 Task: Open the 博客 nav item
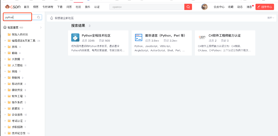(36, 7)
